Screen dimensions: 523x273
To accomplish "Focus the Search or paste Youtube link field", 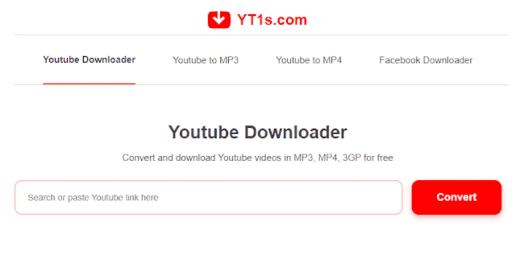I will pos(208,197).
